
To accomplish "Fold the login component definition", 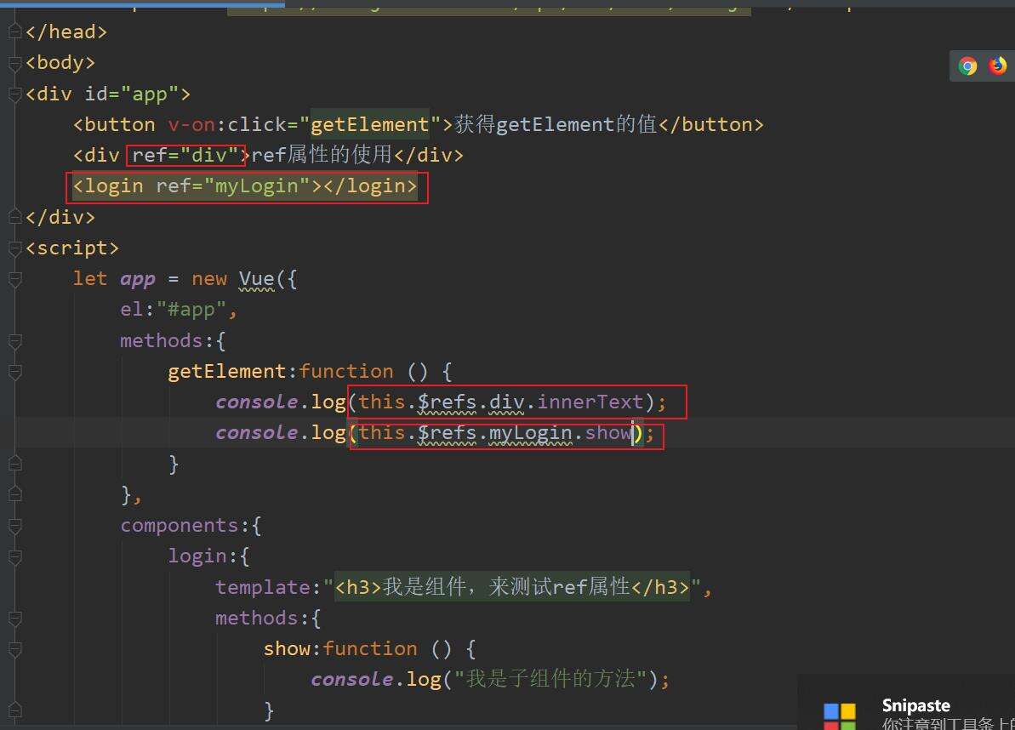I will tap(14, 556).
